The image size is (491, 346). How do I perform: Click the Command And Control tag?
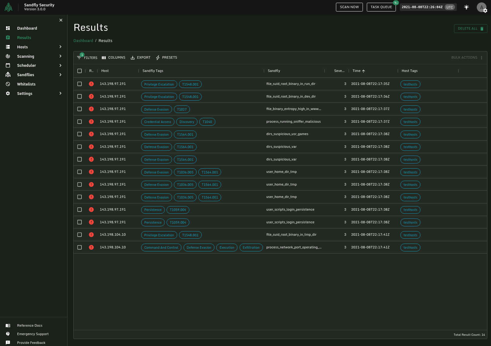pyautogui.click(x=161, y=248)
